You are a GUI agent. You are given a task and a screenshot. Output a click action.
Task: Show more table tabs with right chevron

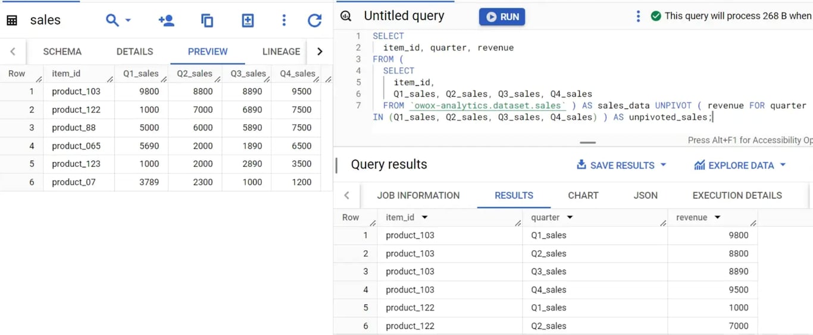[x=320, y=52]
